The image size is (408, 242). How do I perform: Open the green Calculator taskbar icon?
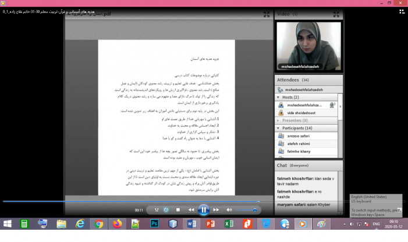(24, 224)
